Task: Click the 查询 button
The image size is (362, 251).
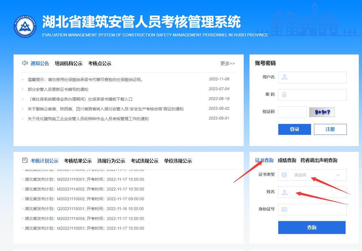Action: tap(312, 227)
